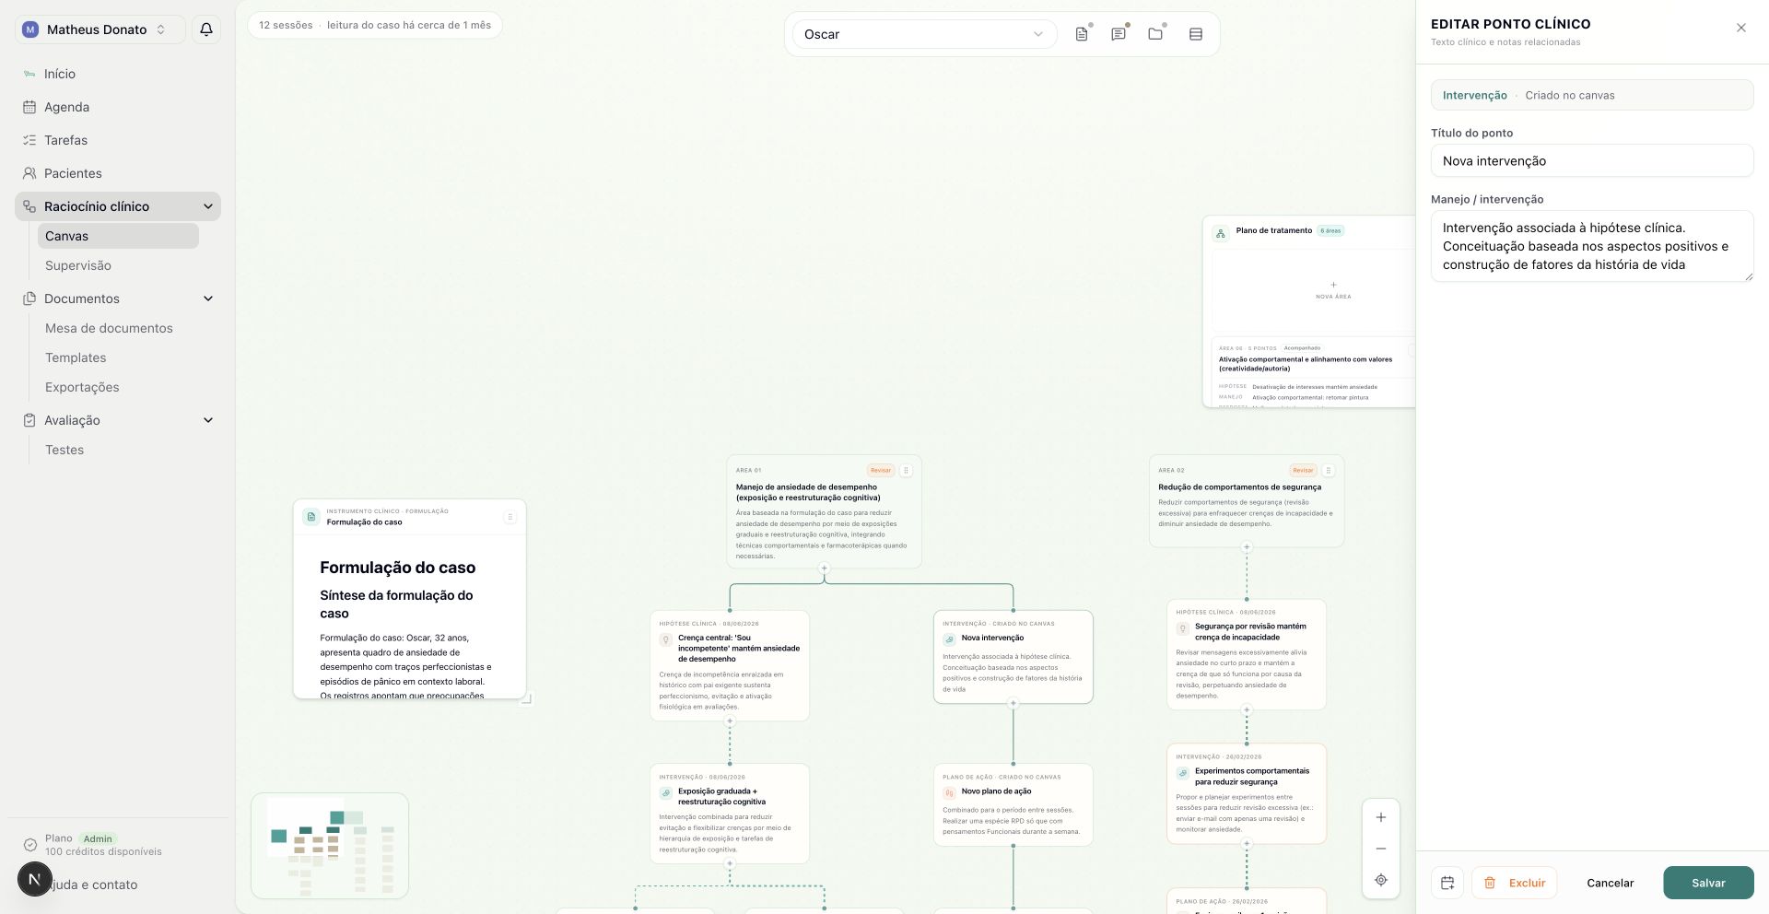Click the calendar icon beside Excluir
The image size is (1769, 914).
click(x=1447, y=883)
